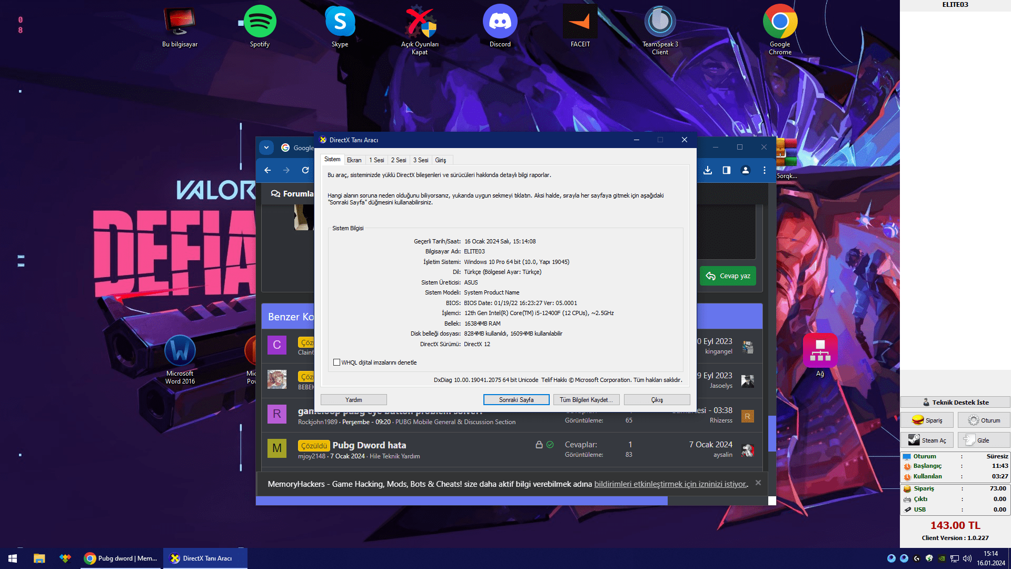The width and height of the screenshot is (1011, 569).
Task: Click the Windows Start button
Action: click(13, 558)
